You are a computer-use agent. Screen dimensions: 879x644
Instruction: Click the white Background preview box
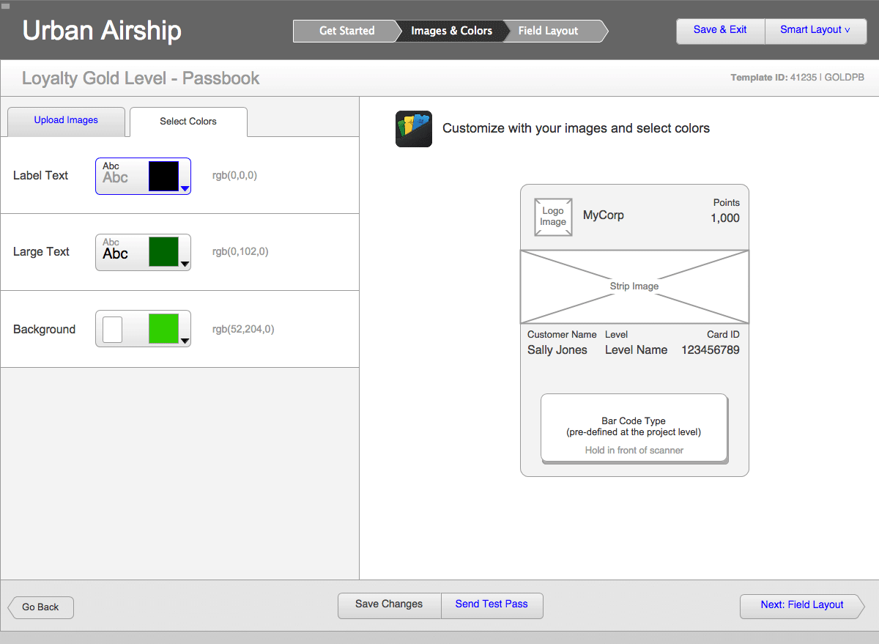[x=112, y=329]
